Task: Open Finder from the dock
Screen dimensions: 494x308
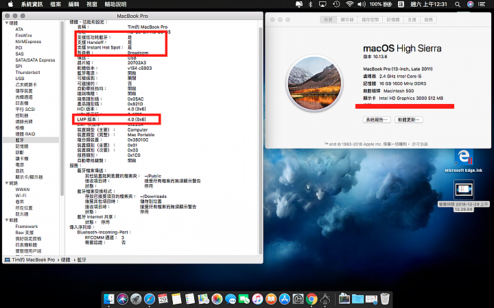Action: [109, 298]
